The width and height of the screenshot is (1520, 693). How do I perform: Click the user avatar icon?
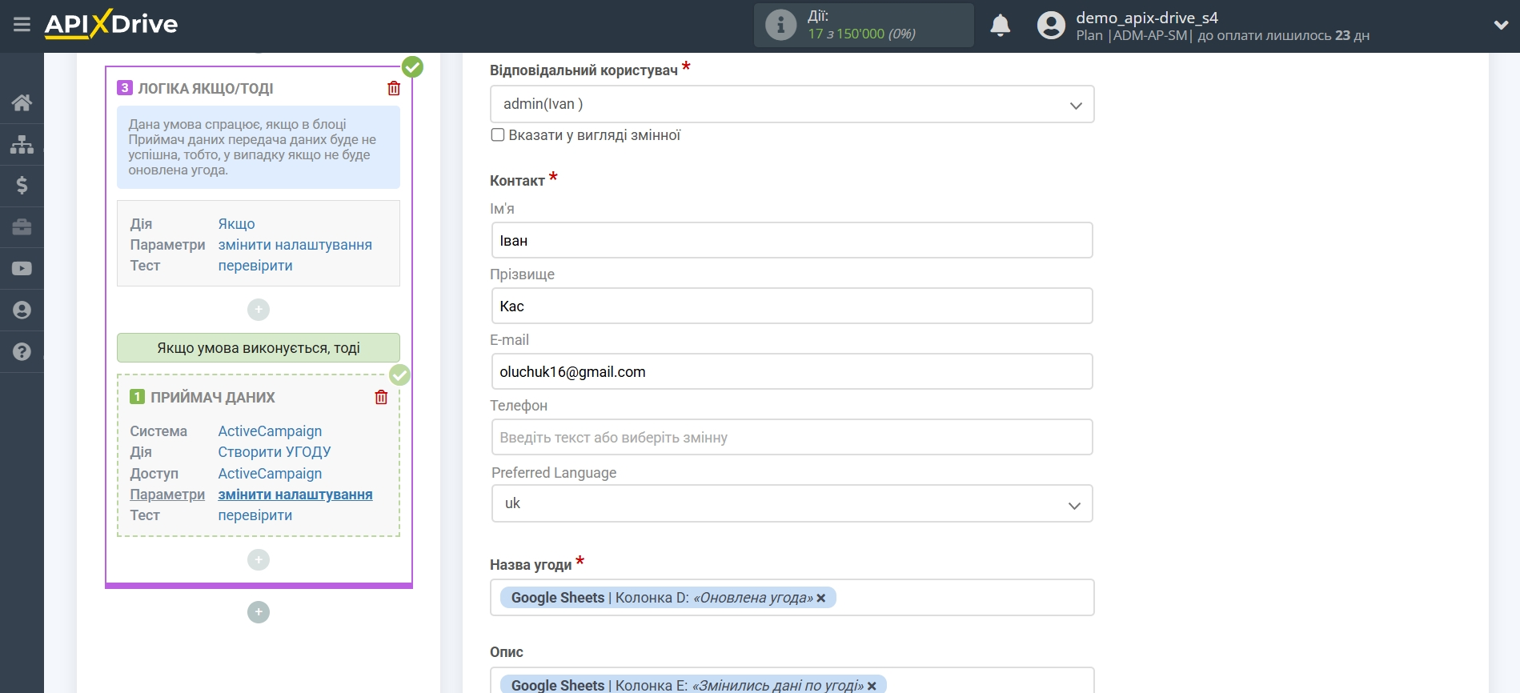coord(1051,26)
